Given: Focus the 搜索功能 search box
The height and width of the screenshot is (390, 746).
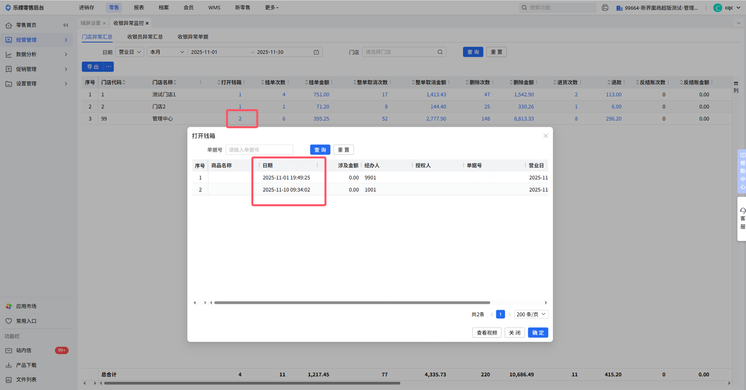Looking at the screenshot, I should 558,8.
